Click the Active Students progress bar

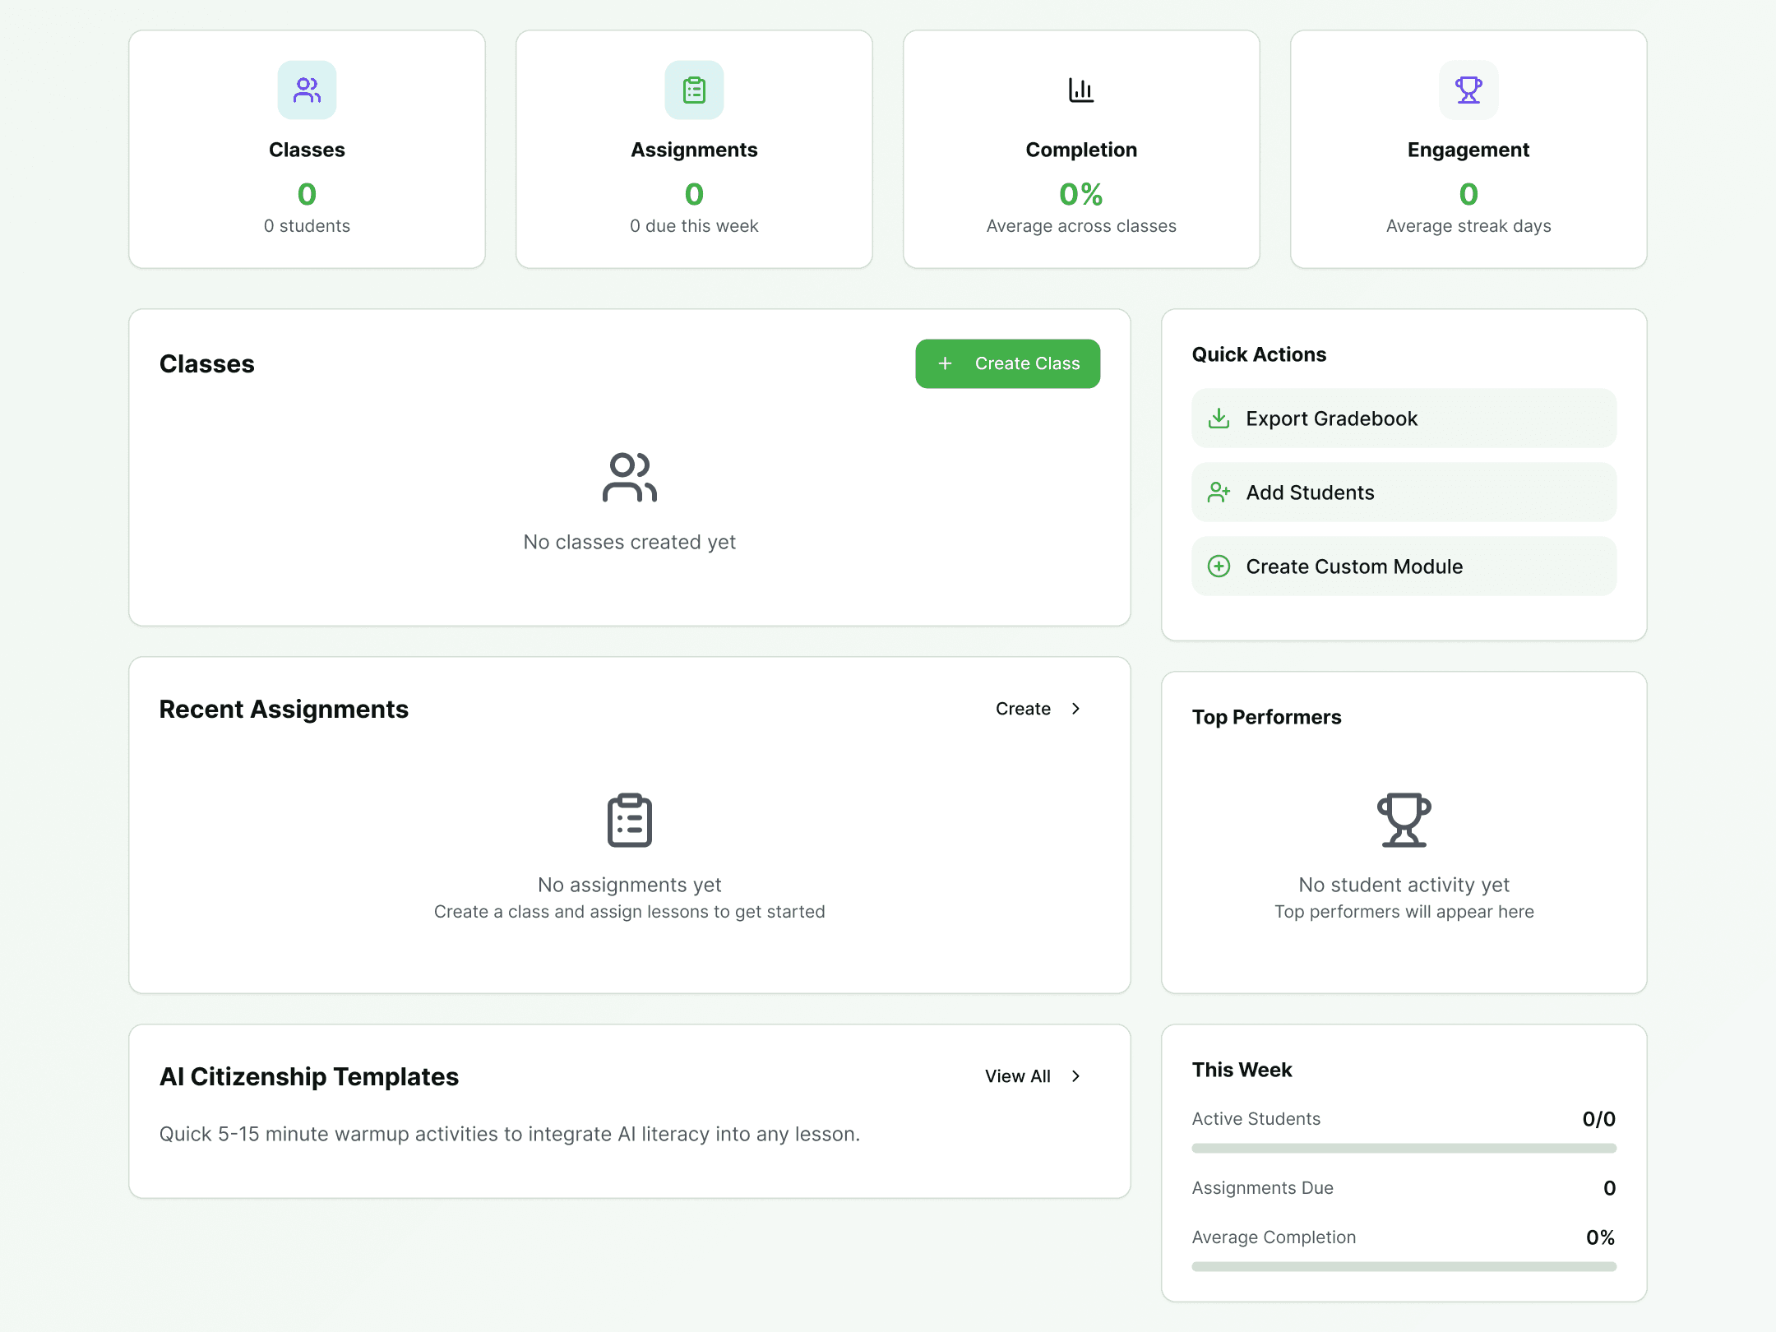point(1403,1146)
